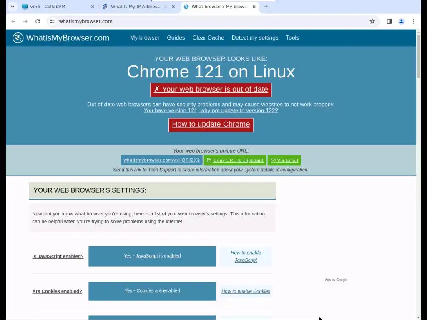Close the vm6 - CollabVM tab
This screenshot has width=427, height=320.
93,7
